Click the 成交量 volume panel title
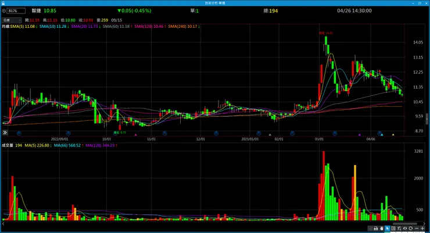 (x=8, y=145)
